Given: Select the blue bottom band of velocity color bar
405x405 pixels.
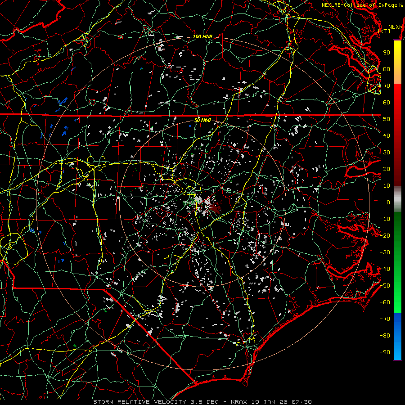Looking at the screenshot, I should pos(397,336).
